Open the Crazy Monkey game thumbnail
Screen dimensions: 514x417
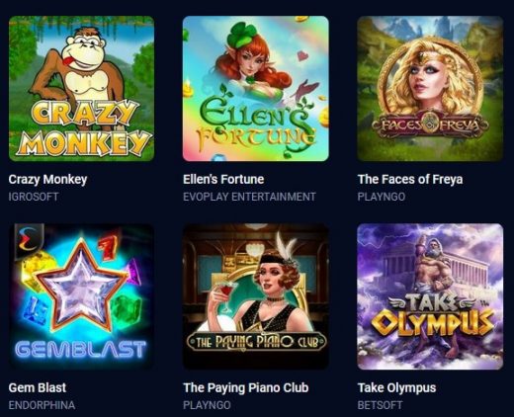tap(81, 89)
